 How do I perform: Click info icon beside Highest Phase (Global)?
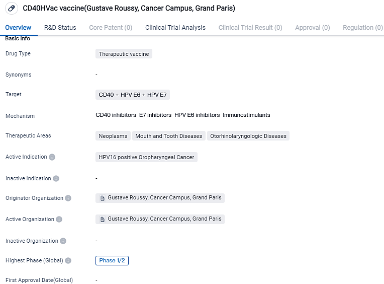(x=68, y=261)
